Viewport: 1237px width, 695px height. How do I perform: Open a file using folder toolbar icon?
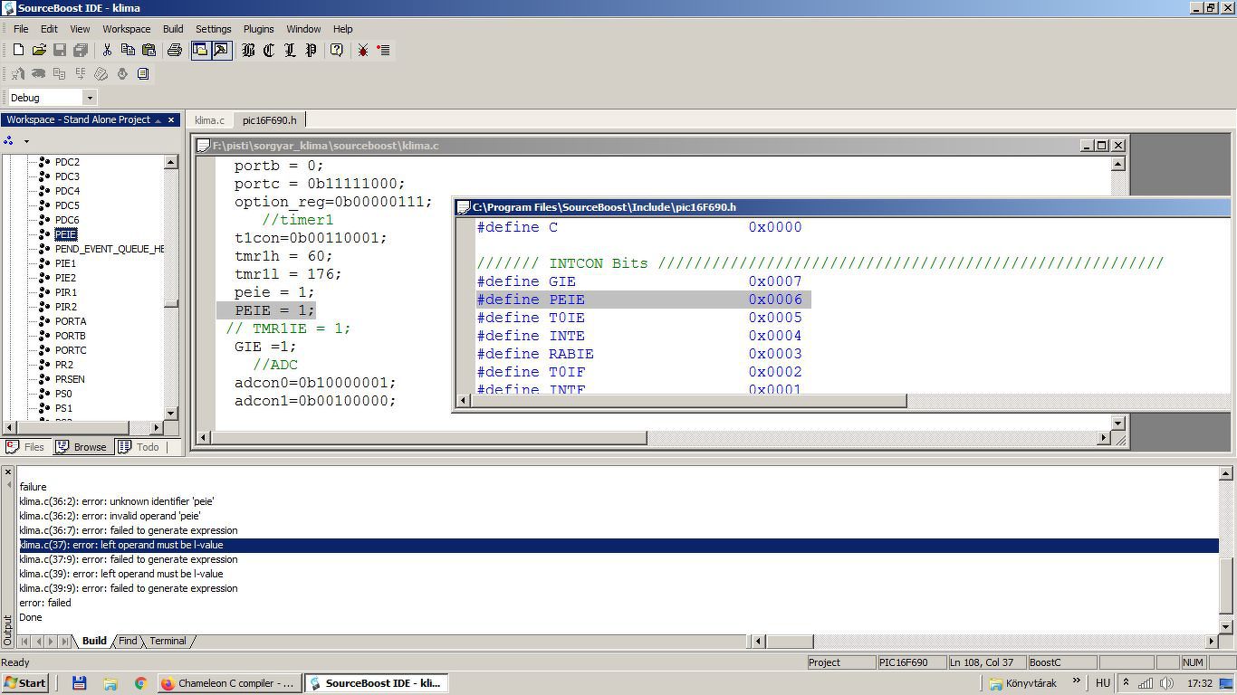[39, 51]
